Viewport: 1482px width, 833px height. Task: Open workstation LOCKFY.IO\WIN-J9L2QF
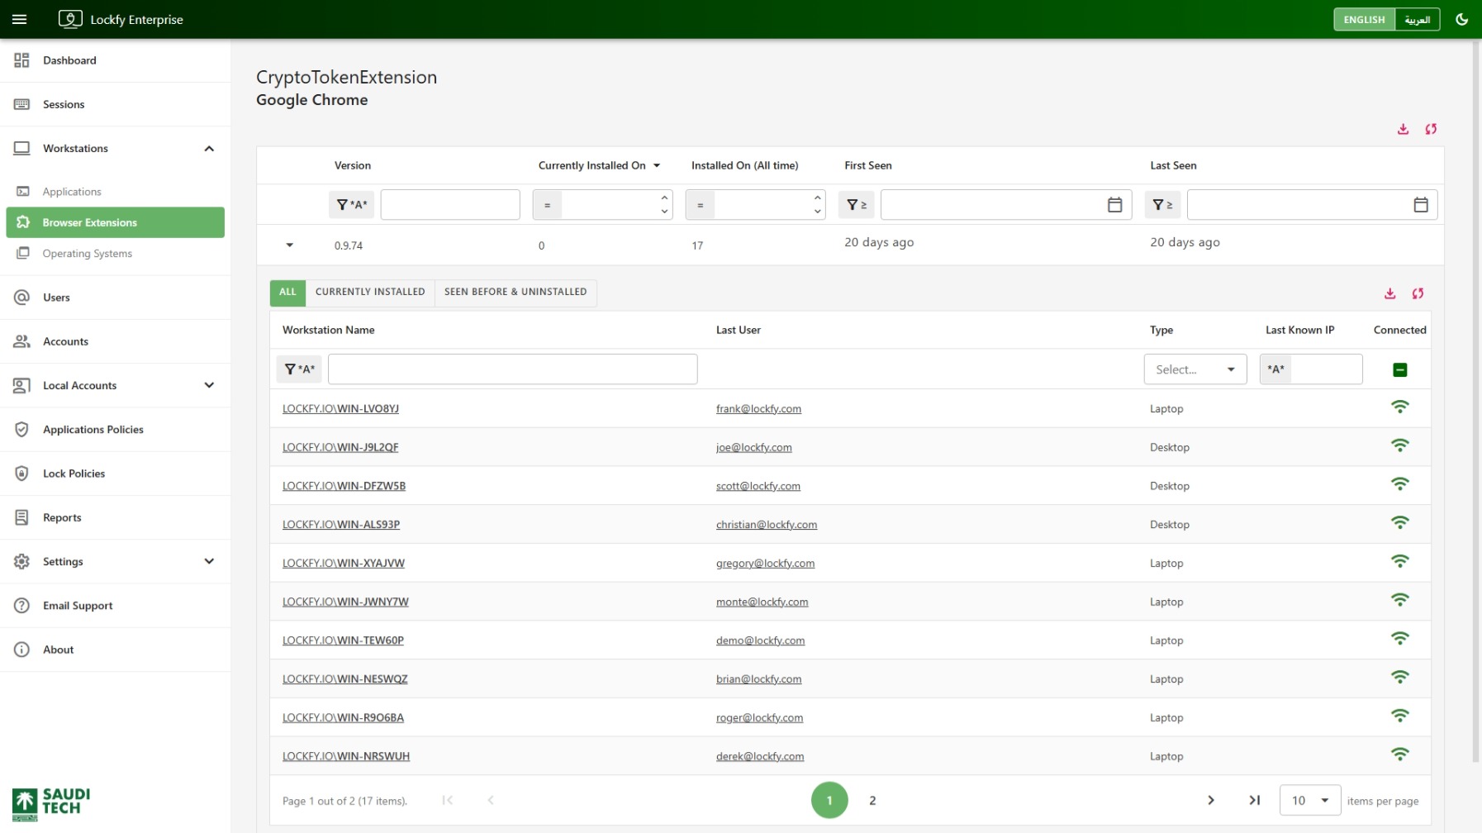[x=340, y=448]
